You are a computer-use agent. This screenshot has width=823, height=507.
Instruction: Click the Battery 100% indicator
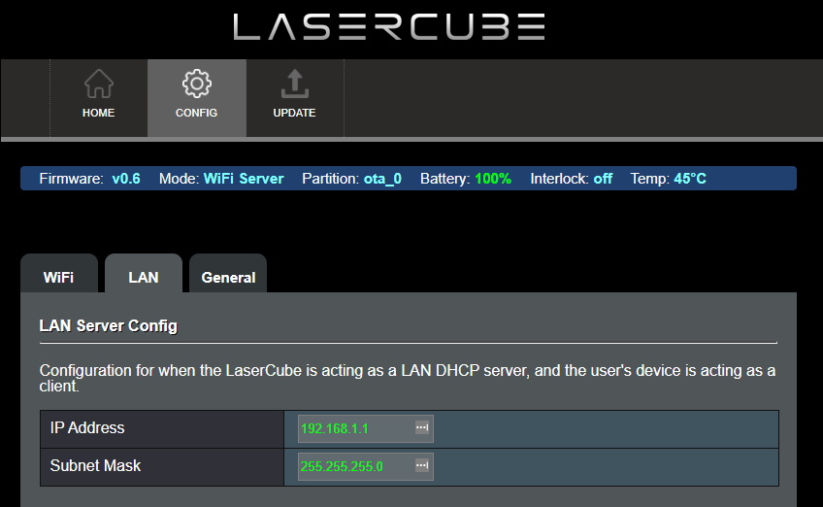(x=493, y=179)
